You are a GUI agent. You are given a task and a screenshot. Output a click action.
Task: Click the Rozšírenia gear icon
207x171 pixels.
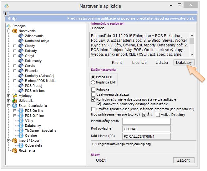14,150
